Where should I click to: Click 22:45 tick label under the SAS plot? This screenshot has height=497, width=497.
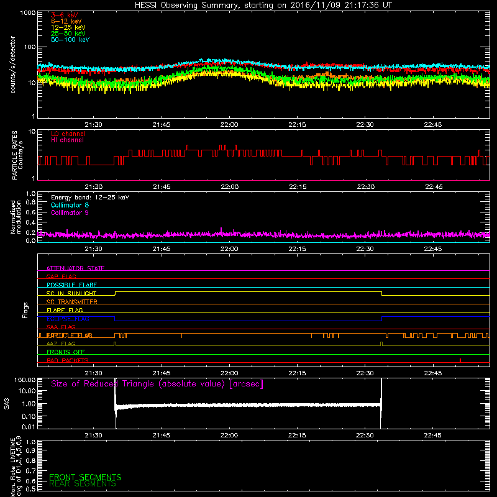click(432, 435)
